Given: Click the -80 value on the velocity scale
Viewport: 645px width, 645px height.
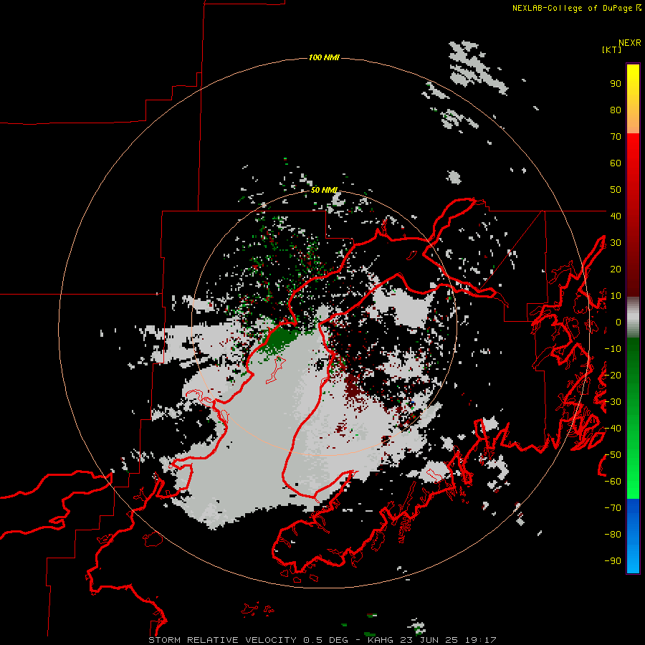Looking at the screenshot, I should pyautogui.click(x=613, y=535).
